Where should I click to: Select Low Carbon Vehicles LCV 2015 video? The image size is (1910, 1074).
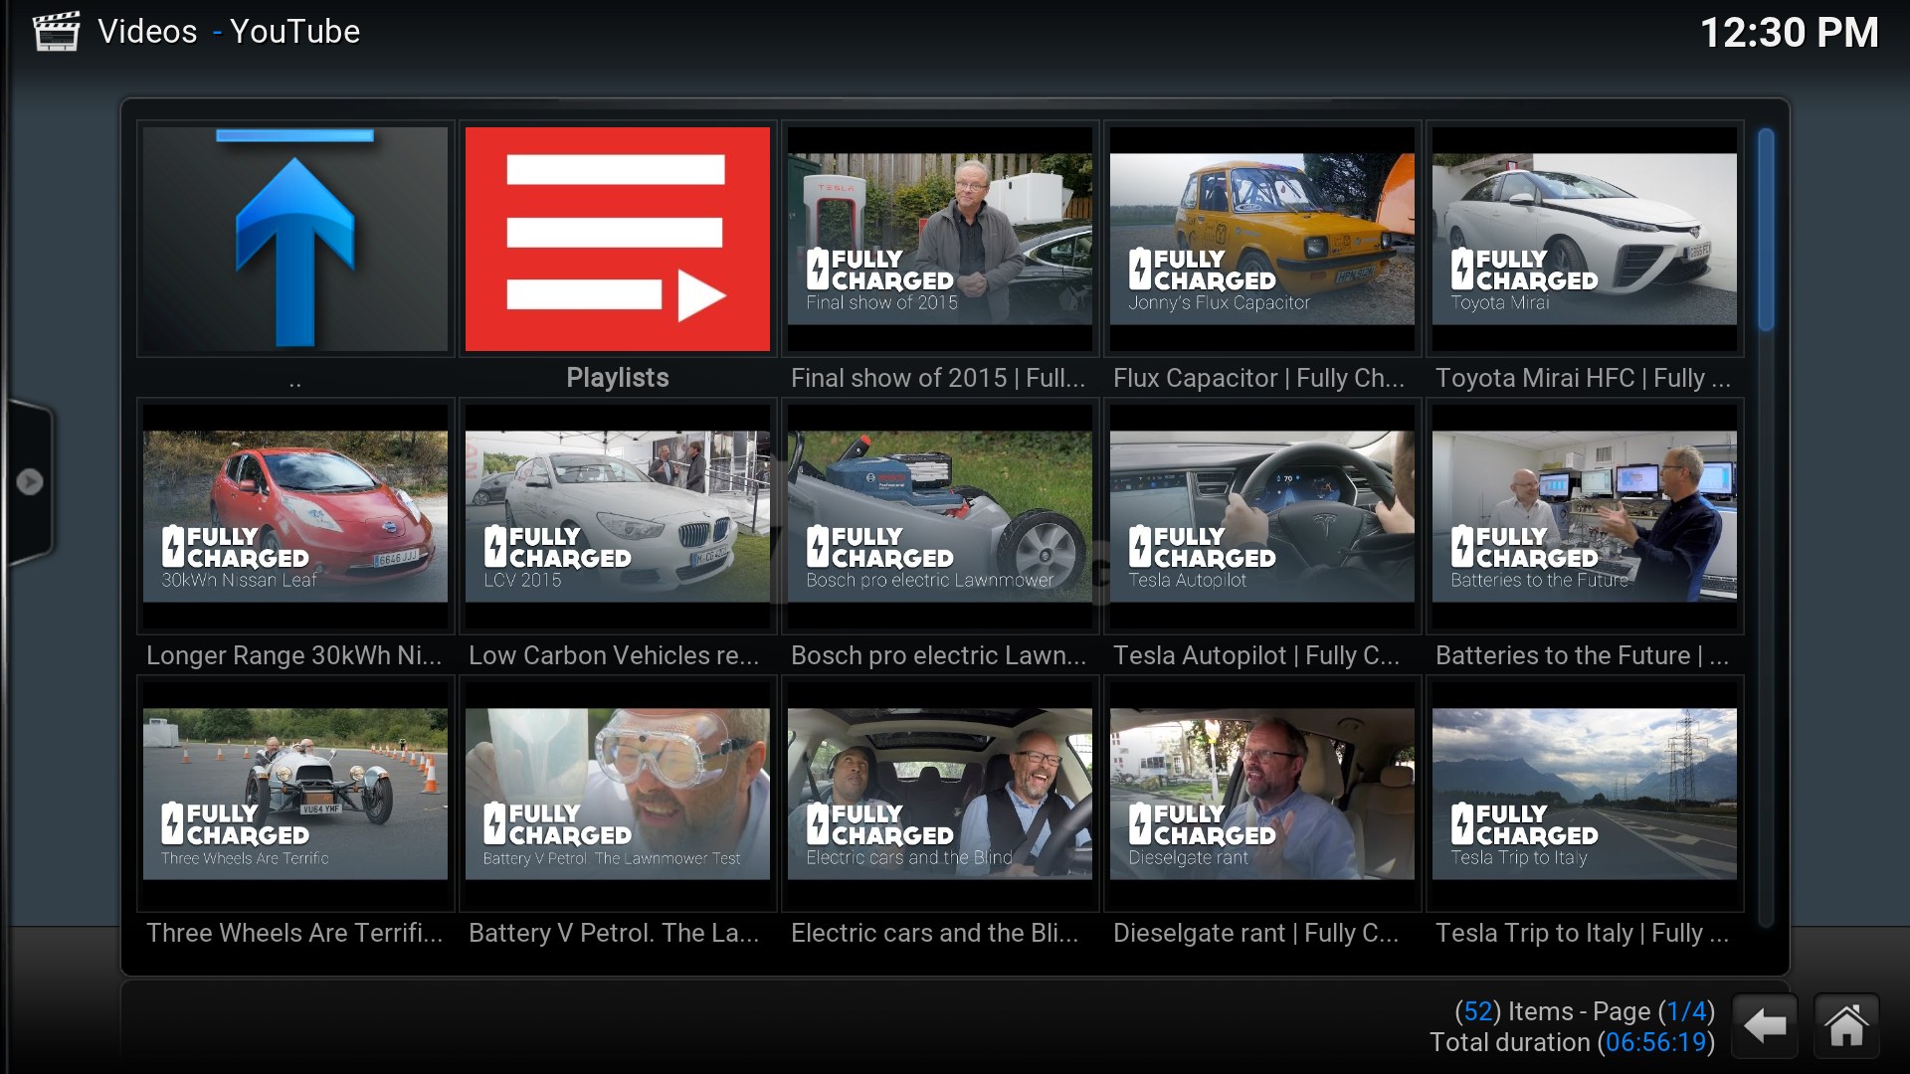click(x=617, y=516)
